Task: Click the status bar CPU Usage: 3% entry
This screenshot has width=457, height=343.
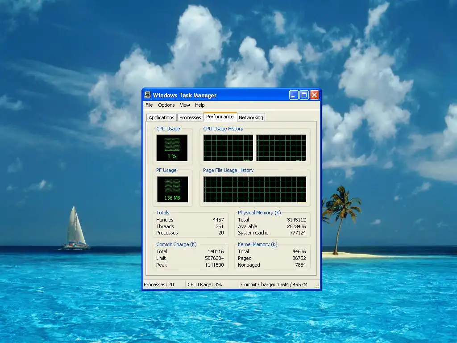Action: pyautogui.click(x=204, y=284)
